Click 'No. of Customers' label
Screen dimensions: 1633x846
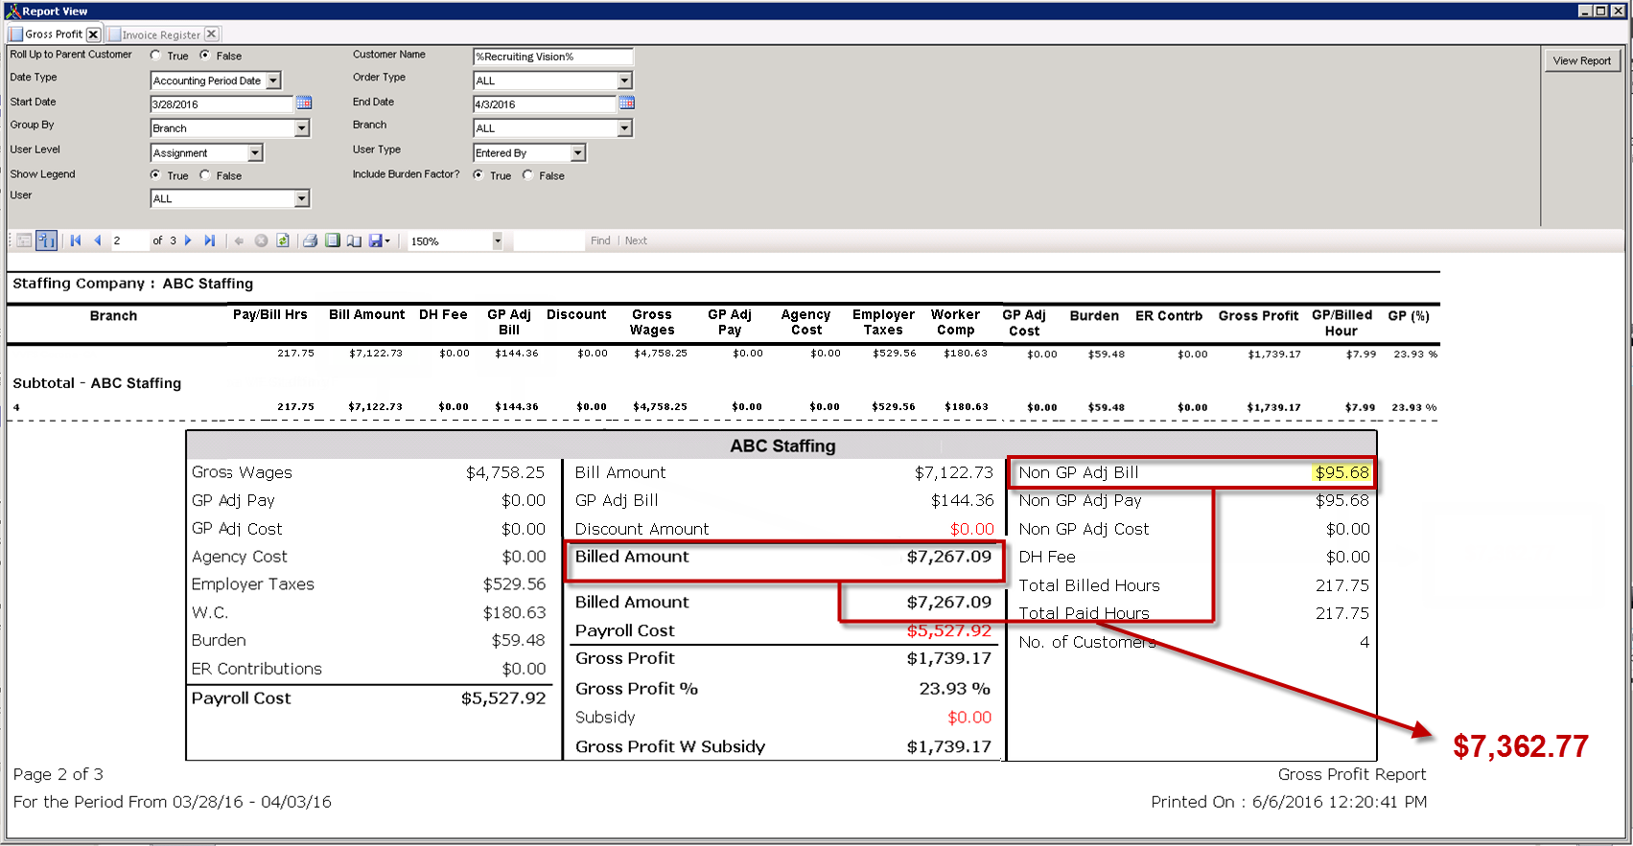pyautogui.click(x=1087, y=642)
